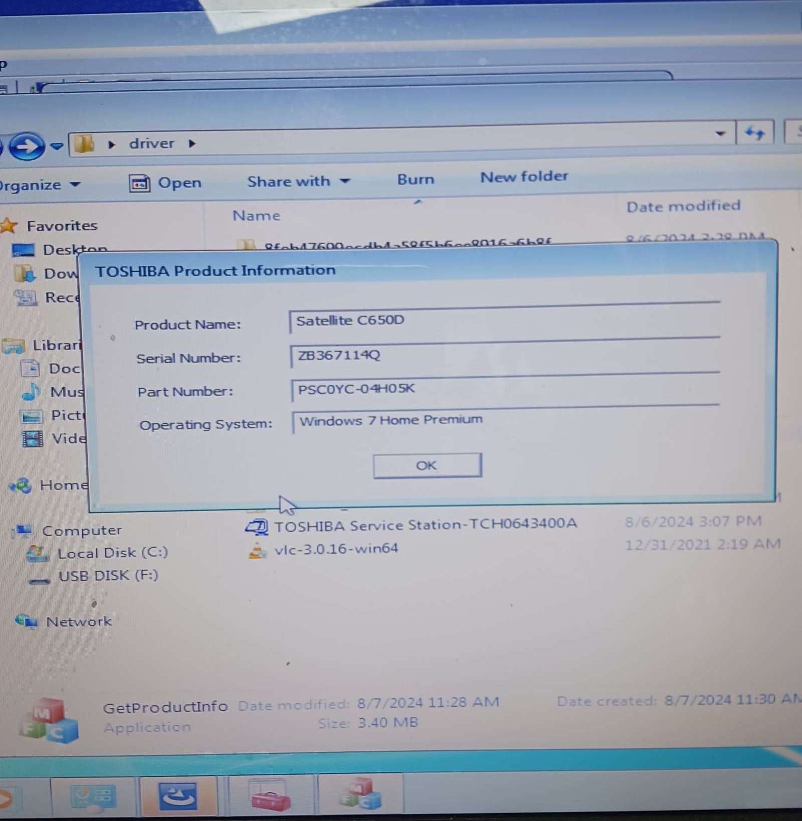Screen dimensions: 802x821
Task: Click Burn in the toolbar
Action: 416,179
